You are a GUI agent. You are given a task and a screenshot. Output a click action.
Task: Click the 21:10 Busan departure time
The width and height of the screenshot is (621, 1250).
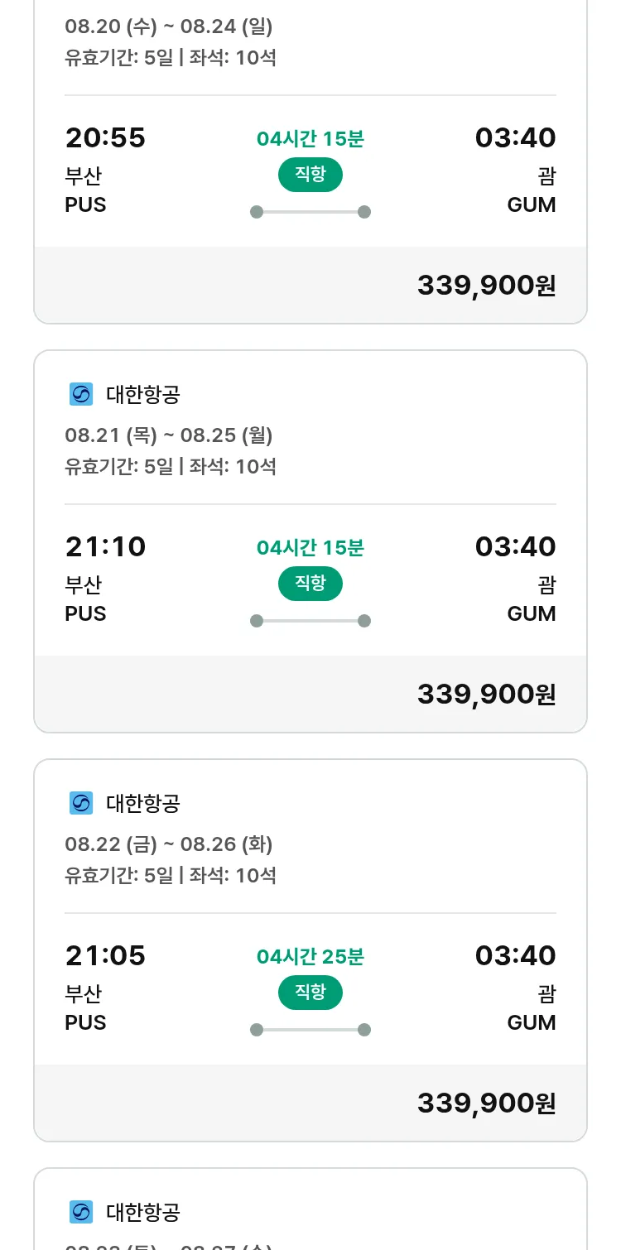pyautogui.click(x=105, y=547)
